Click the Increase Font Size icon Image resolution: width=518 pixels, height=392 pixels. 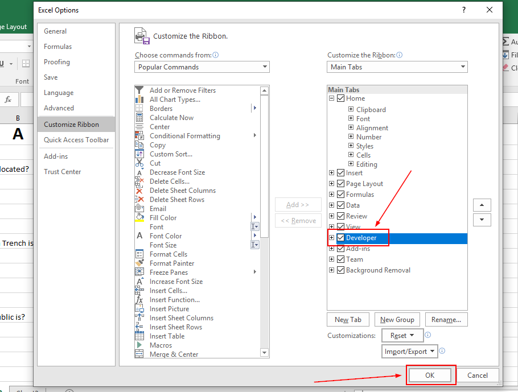pyautogui.click(x=139, y=282)
